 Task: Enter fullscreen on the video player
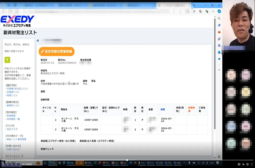(252, 164)
